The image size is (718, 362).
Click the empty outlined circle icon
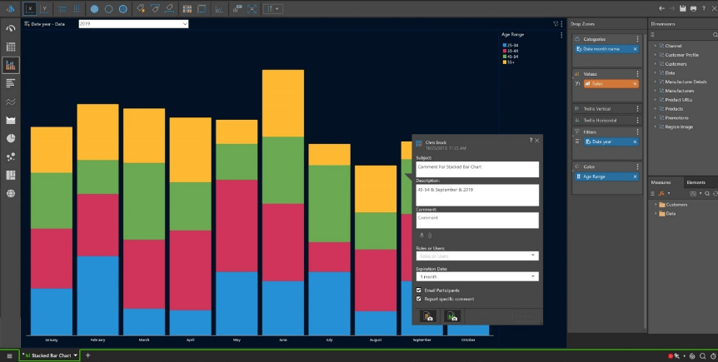click(x=108, y=9)
